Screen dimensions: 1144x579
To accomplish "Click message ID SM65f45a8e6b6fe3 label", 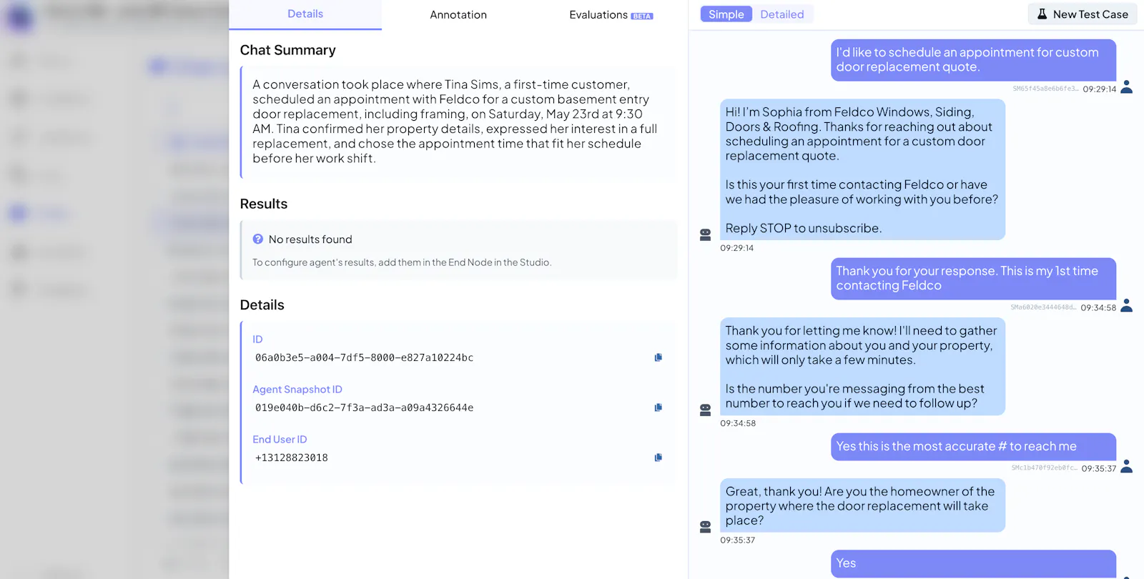I will click(1045, 89).
